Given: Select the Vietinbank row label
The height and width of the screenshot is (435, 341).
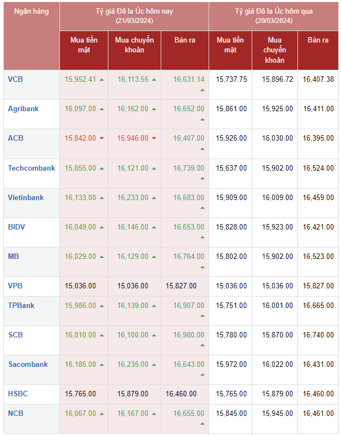Looking at the screenshot, I should 26,197.
